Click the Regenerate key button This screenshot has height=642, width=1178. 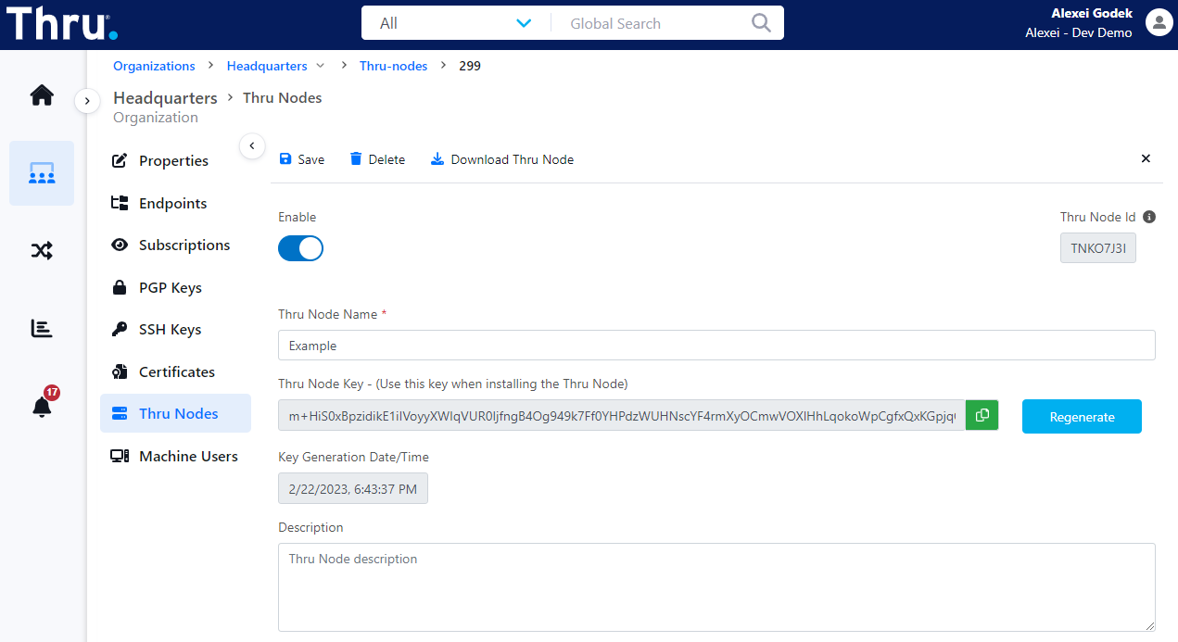coord(1082,416)
